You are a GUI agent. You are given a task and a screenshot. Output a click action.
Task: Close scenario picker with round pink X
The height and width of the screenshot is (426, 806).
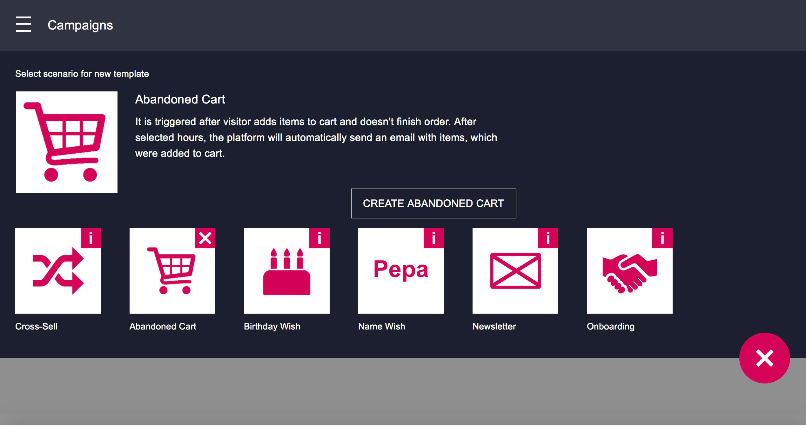click(x=764, y=358)
